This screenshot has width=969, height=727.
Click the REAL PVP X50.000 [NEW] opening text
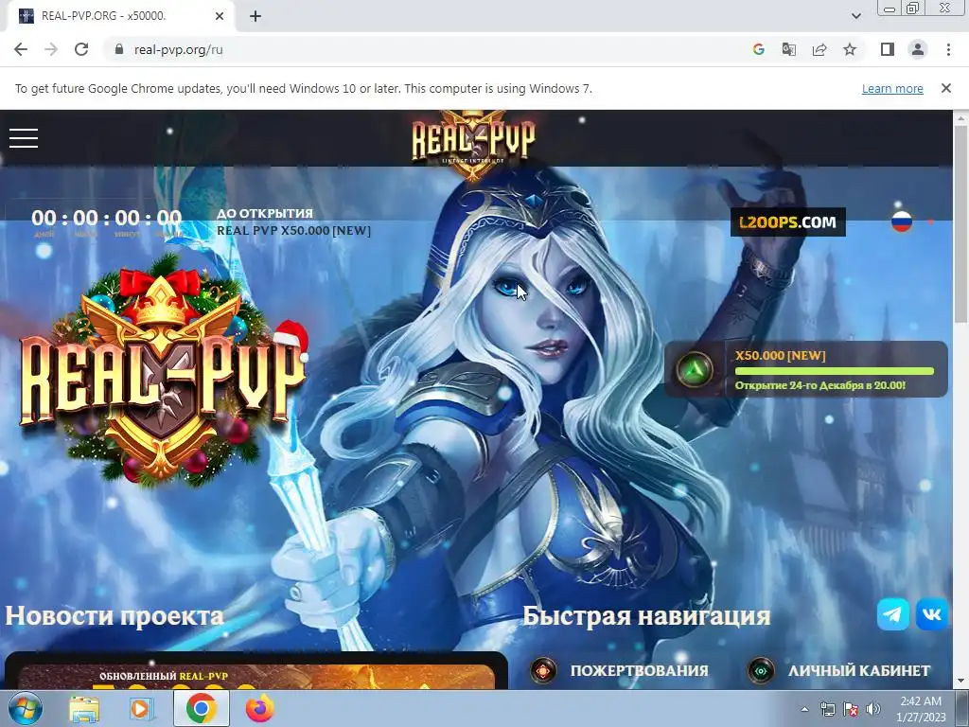(293, 231)
